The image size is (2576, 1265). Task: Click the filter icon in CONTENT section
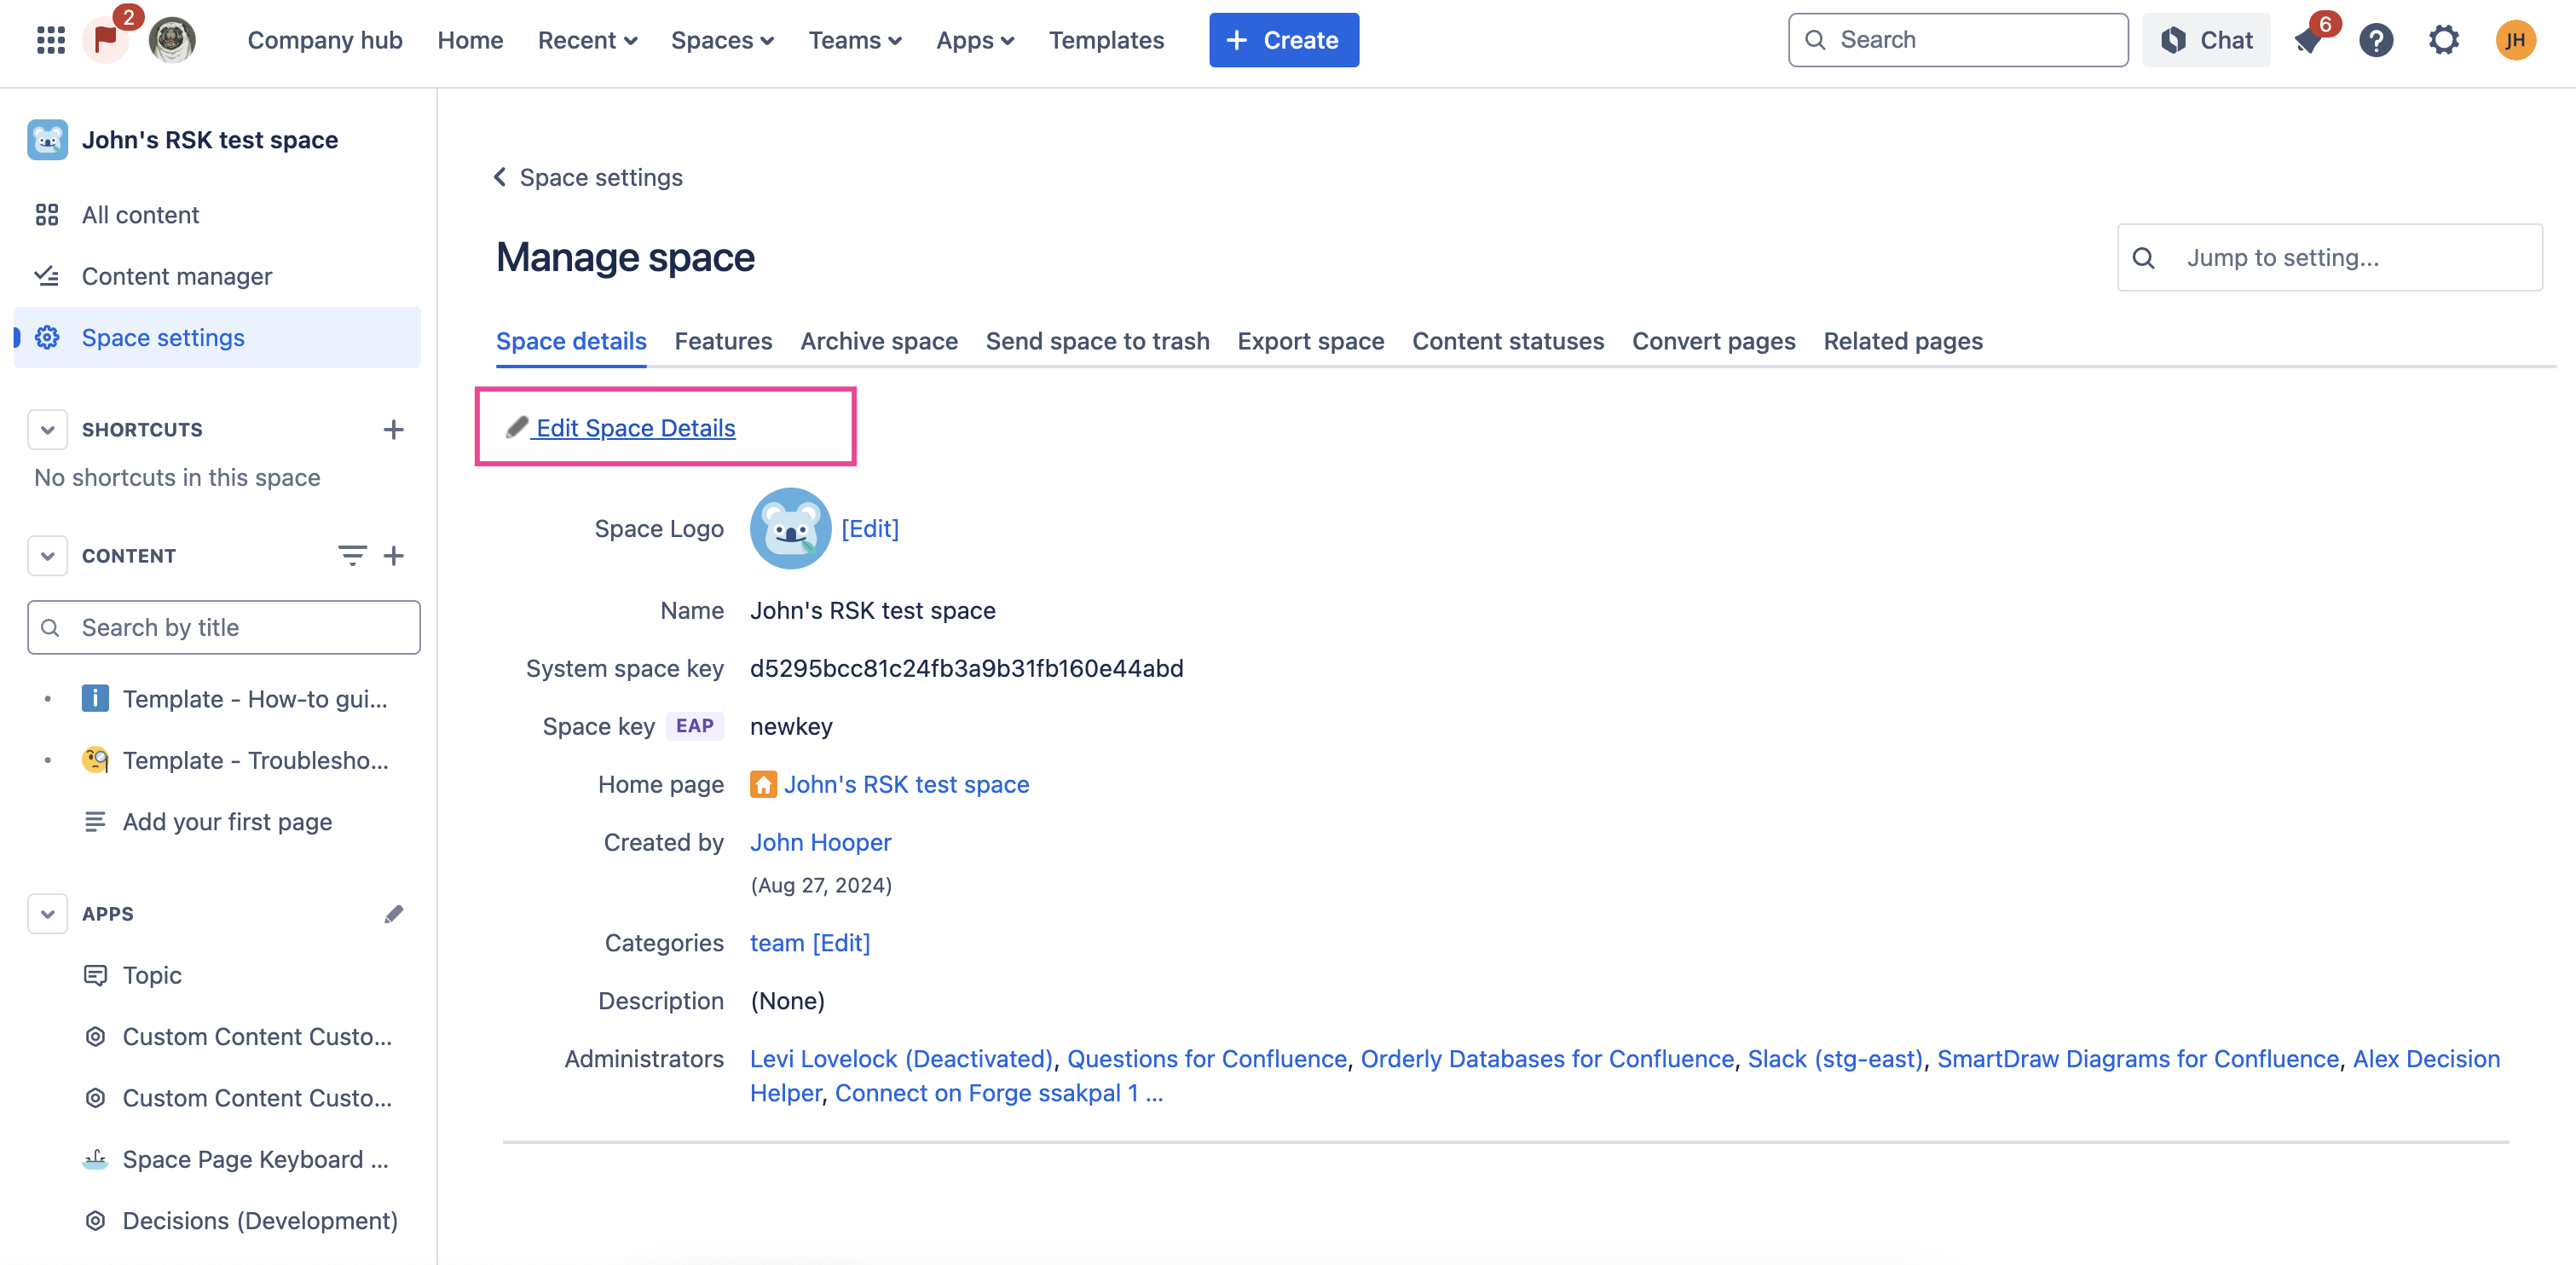(352, 555)
